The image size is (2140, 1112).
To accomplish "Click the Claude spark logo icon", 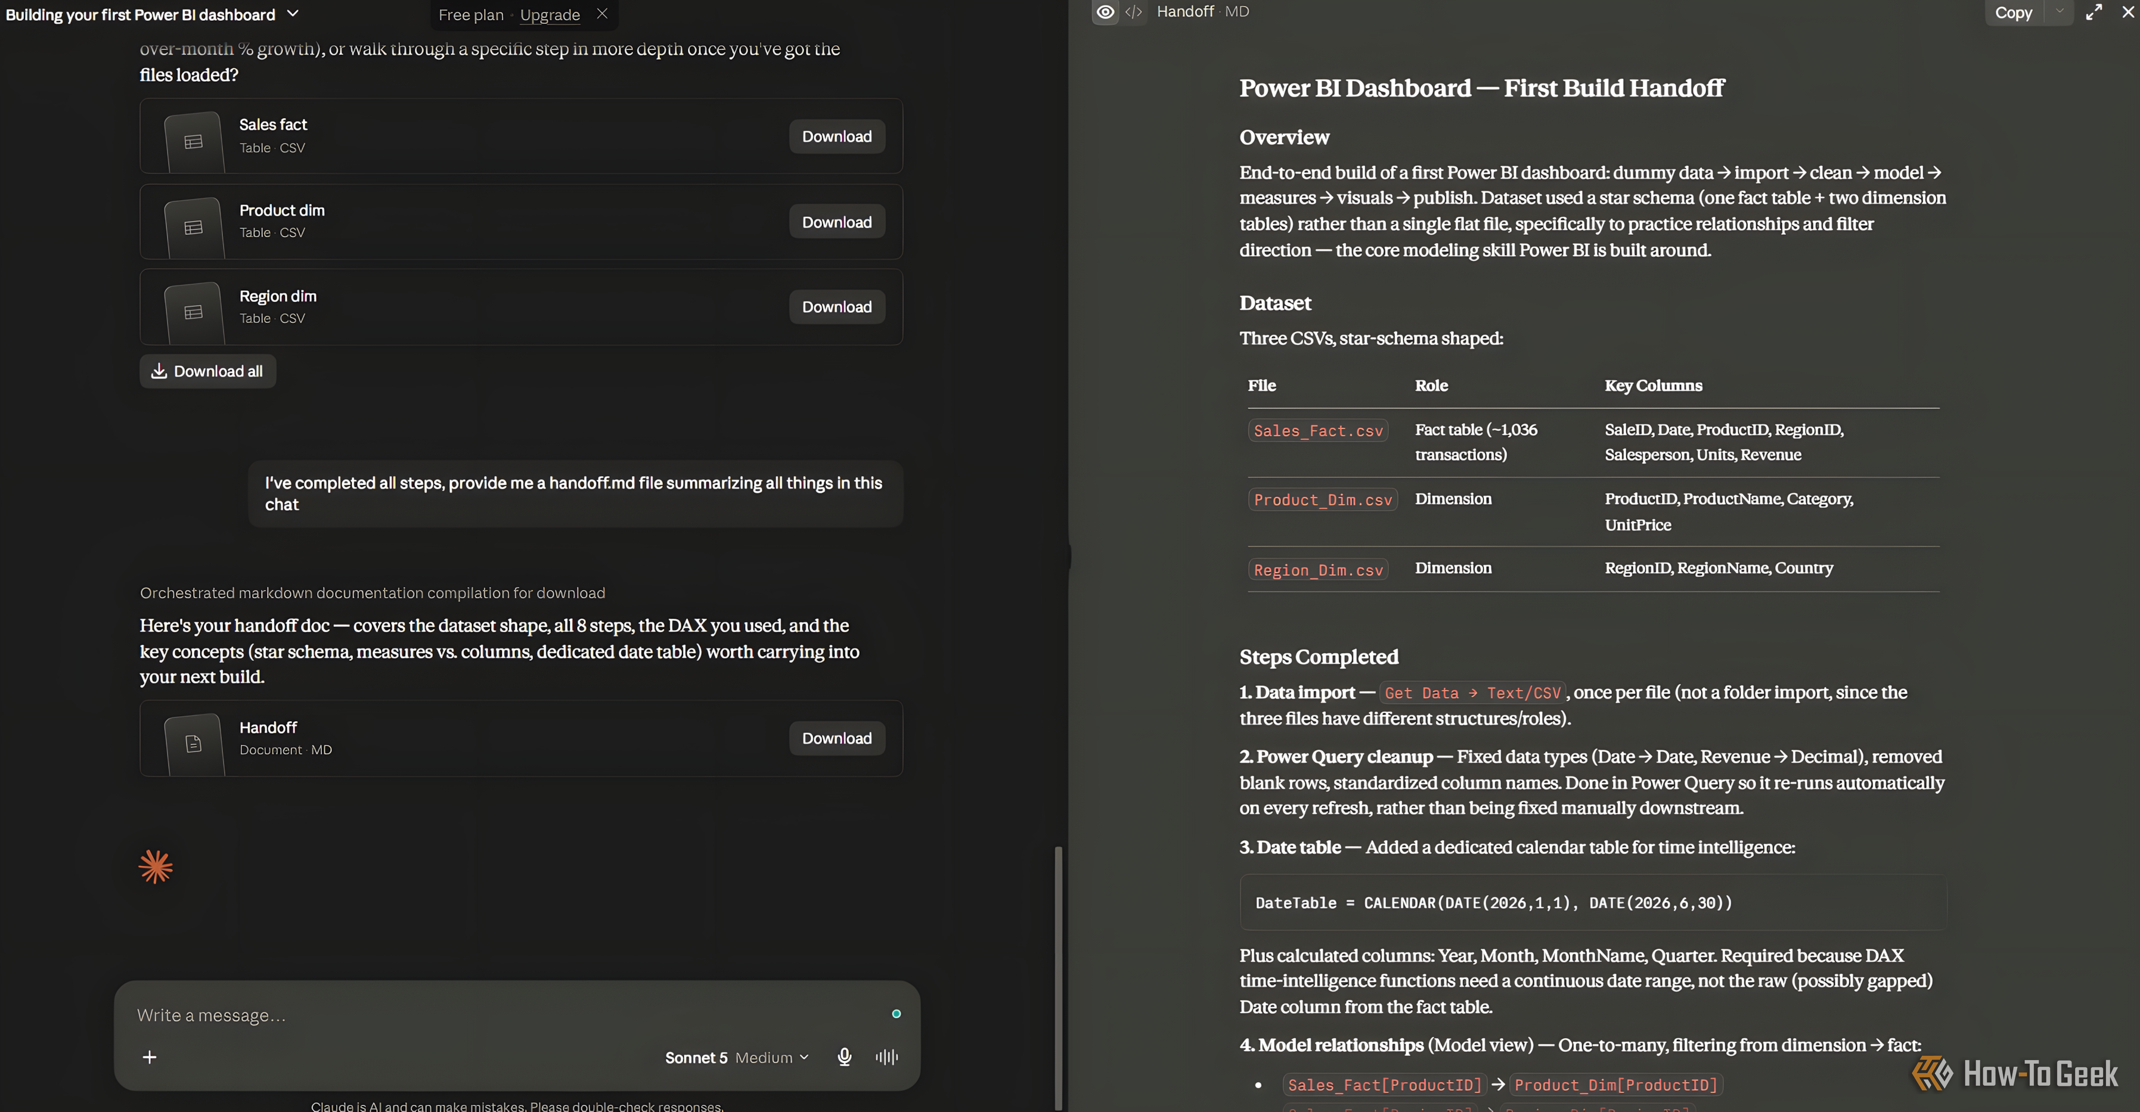I will [x=156, y=867].
